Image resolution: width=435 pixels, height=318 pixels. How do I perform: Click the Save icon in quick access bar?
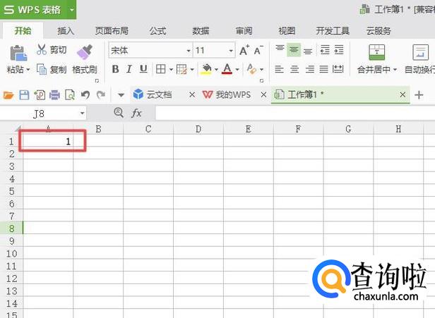(x=23, y=94)
